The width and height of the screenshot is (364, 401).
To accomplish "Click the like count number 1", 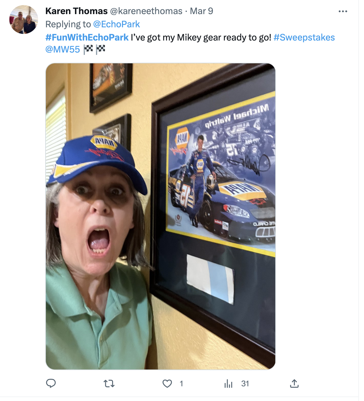I will click(x=181, y=384).
